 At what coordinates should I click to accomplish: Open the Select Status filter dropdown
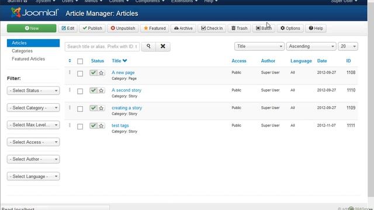point(33,90)
